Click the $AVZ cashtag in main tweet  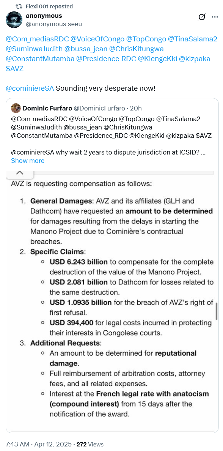coord(15,69)
